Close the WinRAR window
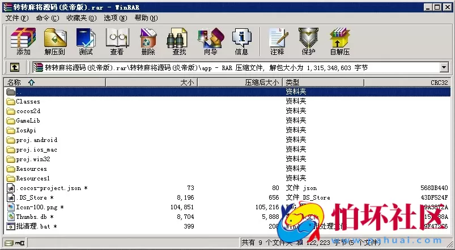This screenshot has width=455, height=250. (447, 7)
